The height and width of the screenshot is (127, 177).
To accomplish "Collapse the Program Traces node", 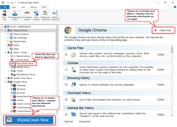I will pos(5,82).
